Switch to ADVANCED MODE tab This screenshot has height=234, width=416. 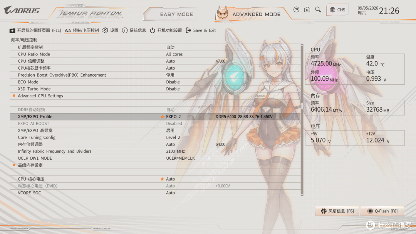coord(256,14)
